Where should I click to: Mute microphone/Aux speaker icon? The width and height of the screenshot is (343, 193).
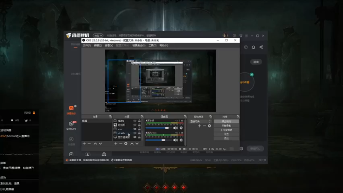point(175,140)
